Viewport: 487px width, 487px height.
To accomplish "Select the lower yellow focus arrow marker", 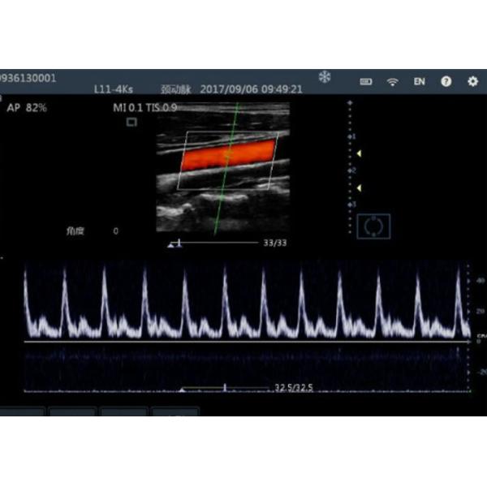I will point(361,188).
